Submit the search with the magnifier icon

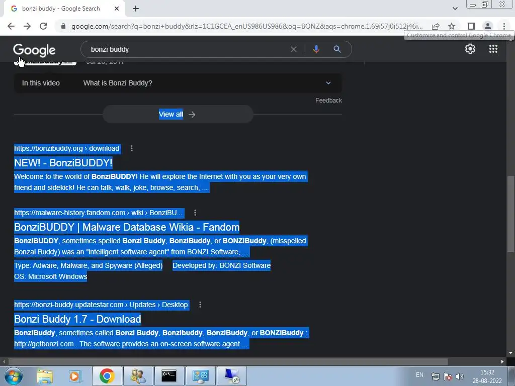point(337,49)
